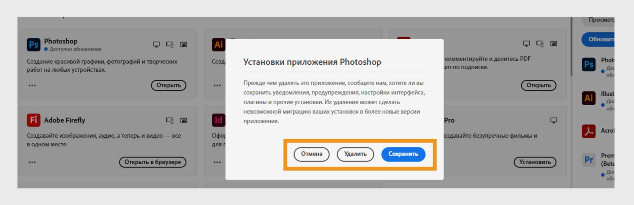This screenshot has height=205, width=634.
Task: Click the Adobe Firefly Fi icon
Action: click(x=34, y=120)
